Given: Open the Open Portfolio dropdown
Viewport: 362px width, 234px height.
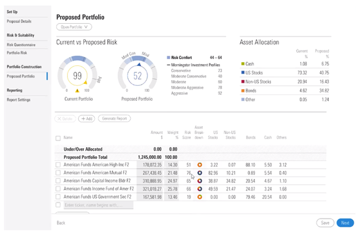Looking at the screenshot, I should click(x=74, y=27).
